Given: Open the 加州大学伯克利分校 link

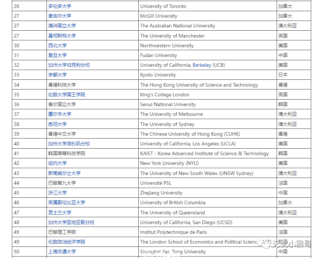Looking at the screenshot, I should coord(69,65).
